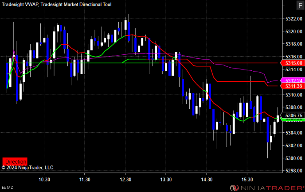
Task: Click the 5316.00 price axis label
Action: click(x=294, y=57)
